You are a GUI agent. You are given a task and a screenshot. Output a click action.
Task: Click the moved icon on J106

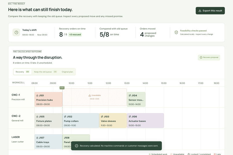tap(130, 117)
